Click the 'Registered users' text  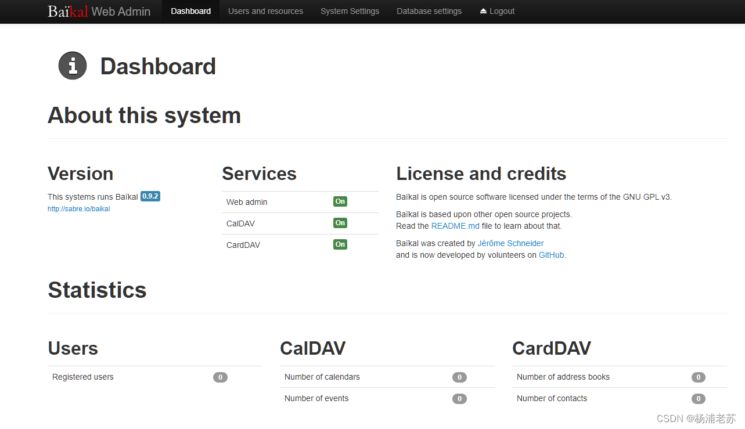[83, 377]
